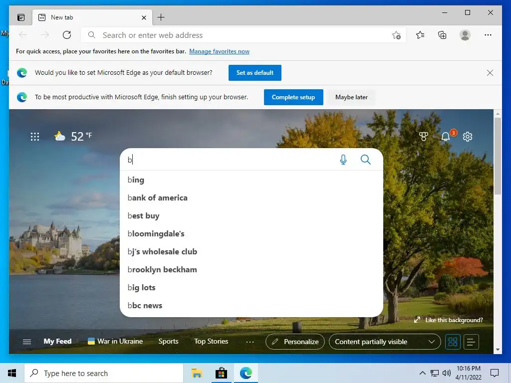The image size is (511, 383).
Task: Click the Windows taskbar search box
Action: [104, 373]
